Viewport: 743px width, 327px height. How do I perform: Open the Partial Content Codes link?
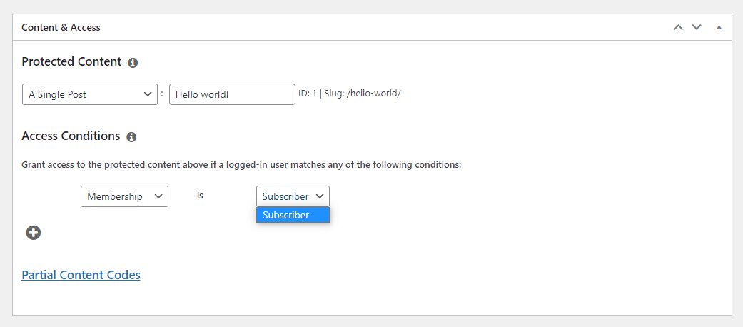pos(81,275)
